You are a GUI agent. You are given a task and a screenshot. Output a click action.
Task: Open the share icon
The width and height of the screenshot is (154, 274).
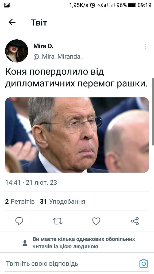point(135,221)
